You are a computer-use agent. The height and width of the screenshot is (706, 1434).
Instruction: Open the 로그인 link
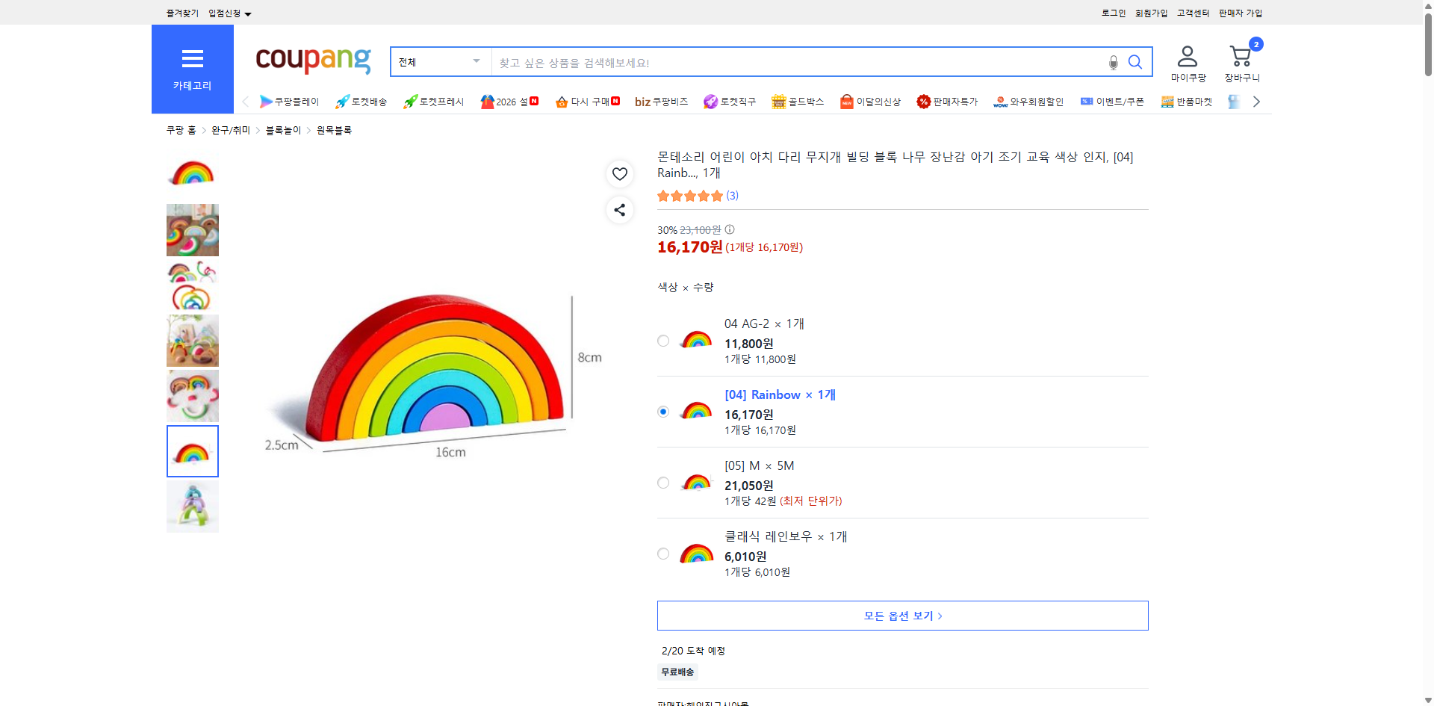point(1112,13)
